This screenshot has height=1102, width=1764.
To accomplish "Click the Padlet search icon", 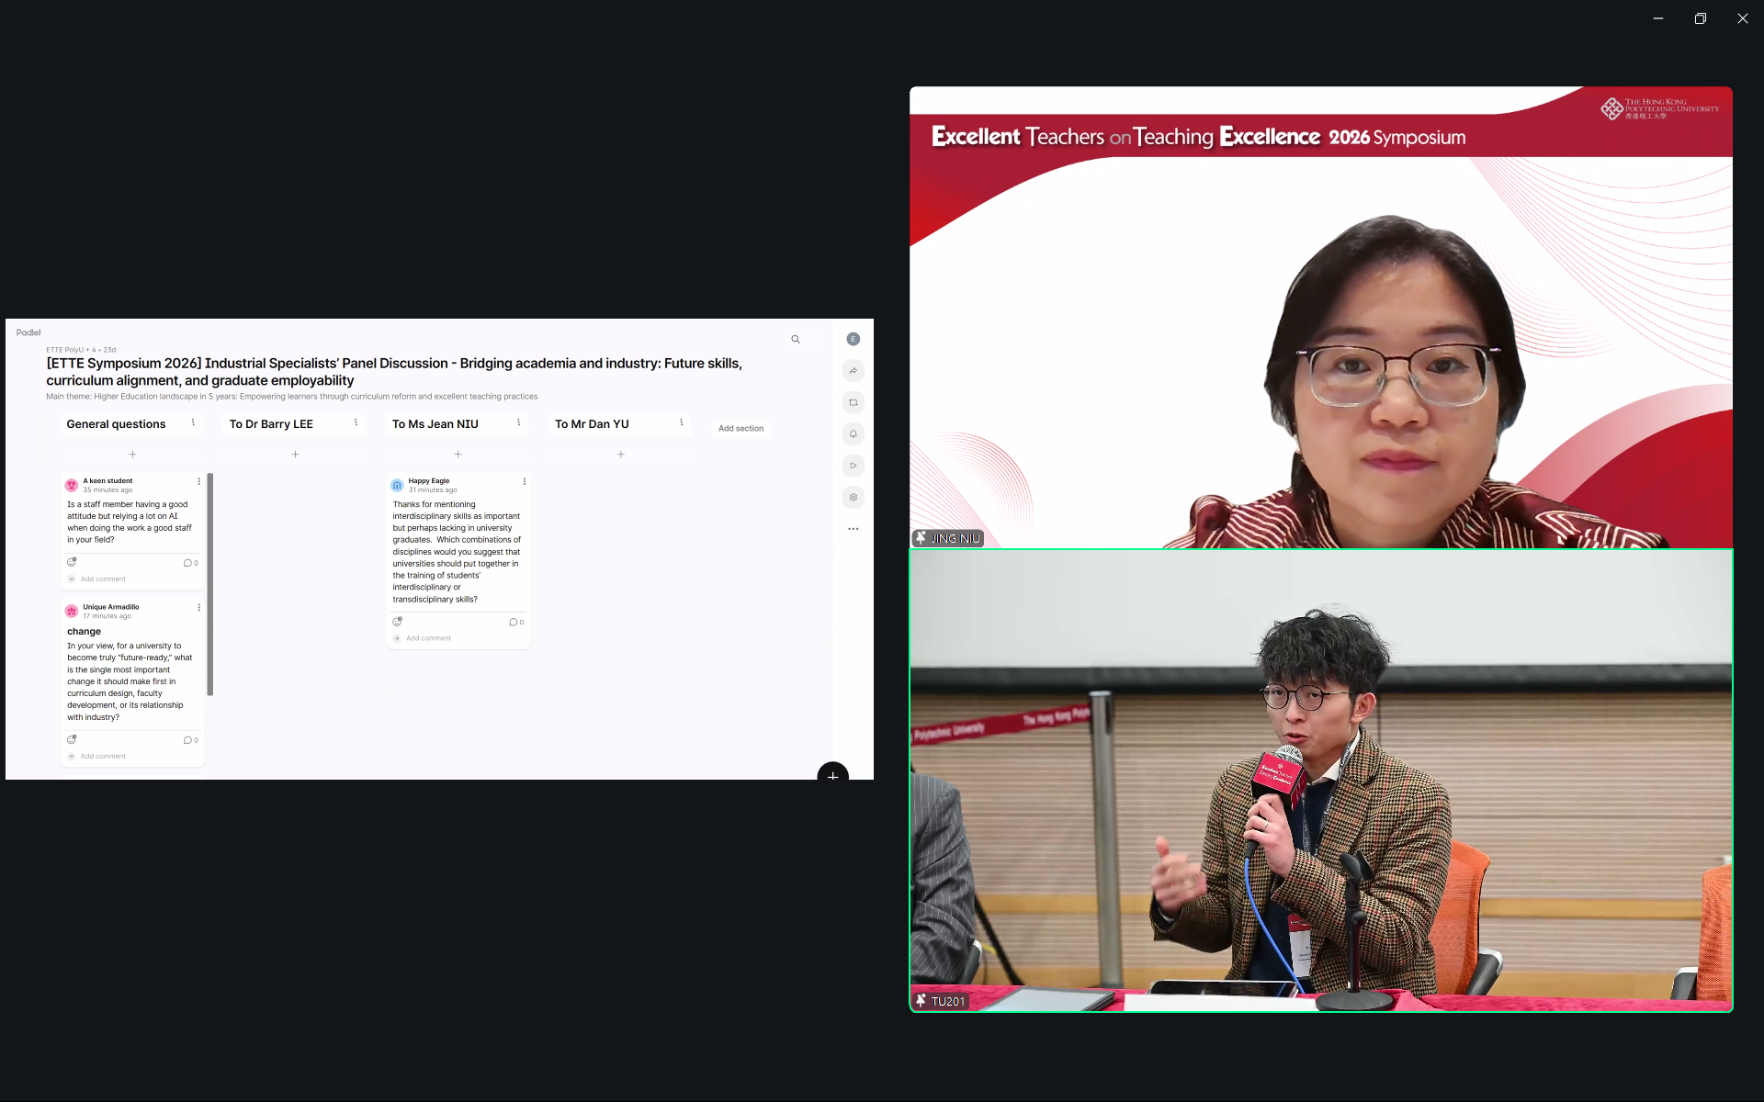I will [x=796, y=340].
